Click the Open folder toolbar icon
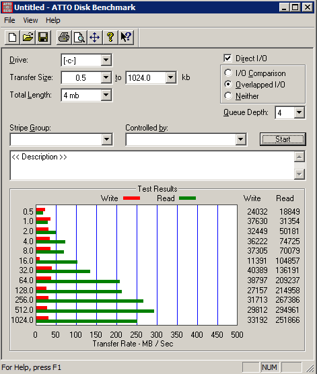The width and height of the screenshot is (317, 374). pyautogui.click(x=28, y=38)
